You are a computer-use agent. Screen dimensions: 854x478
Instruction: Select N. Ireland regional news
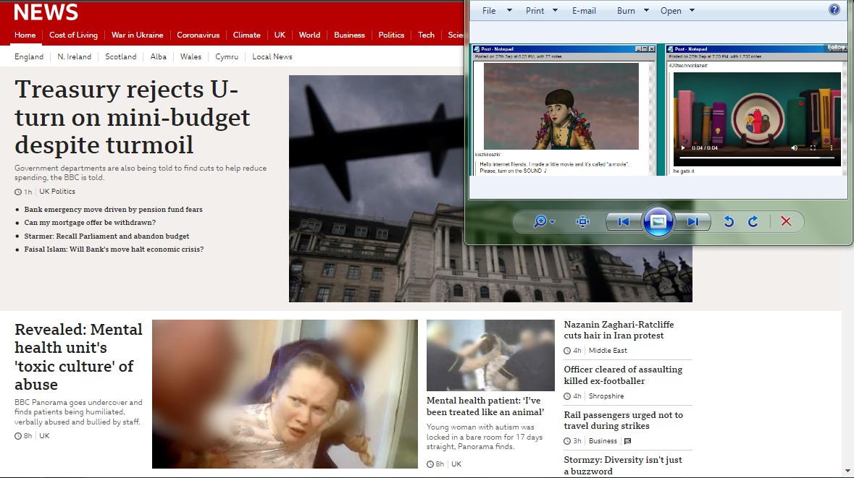[x=74, y=56]
